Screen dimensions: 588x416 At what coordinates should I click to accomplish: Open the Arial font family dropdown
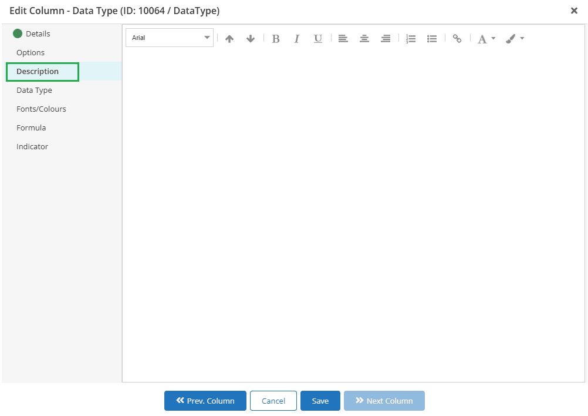point(170,38)
